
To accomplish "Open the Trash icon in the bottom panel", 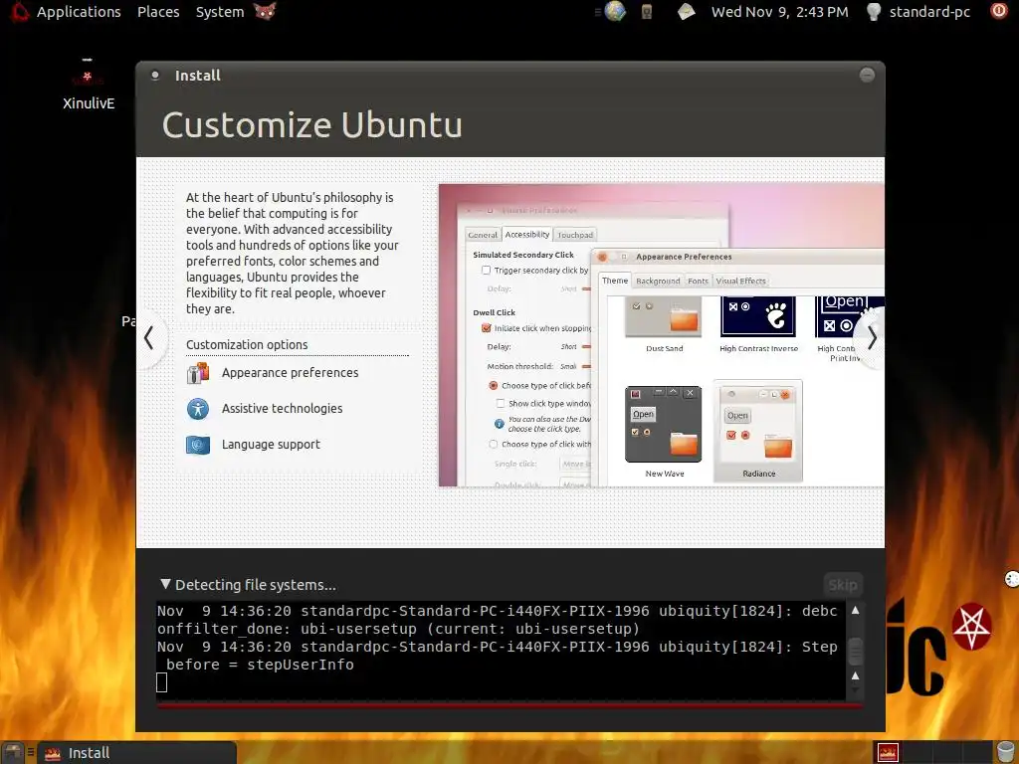I will pyautogui.click(x=1005, y=752).
